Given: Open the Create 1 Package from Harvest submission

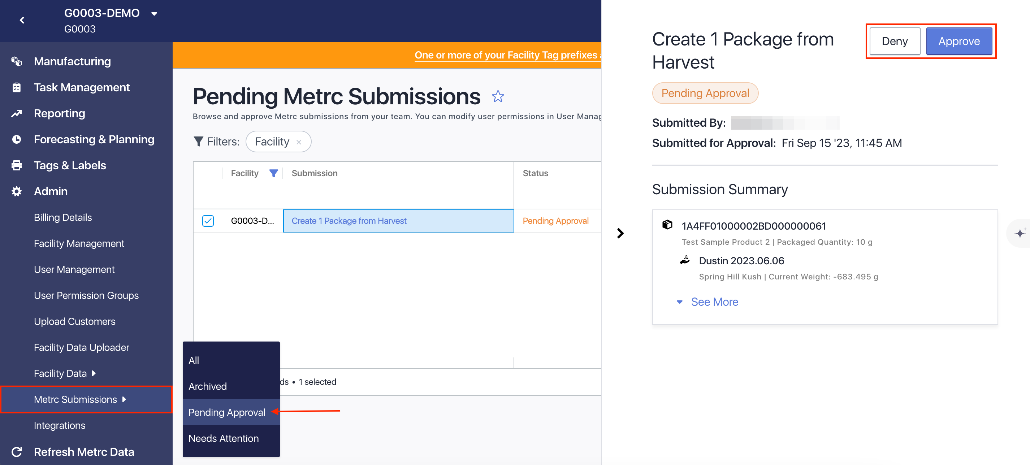Looking at the screenshot, I should pyautogui.click(x=349, y=221).
